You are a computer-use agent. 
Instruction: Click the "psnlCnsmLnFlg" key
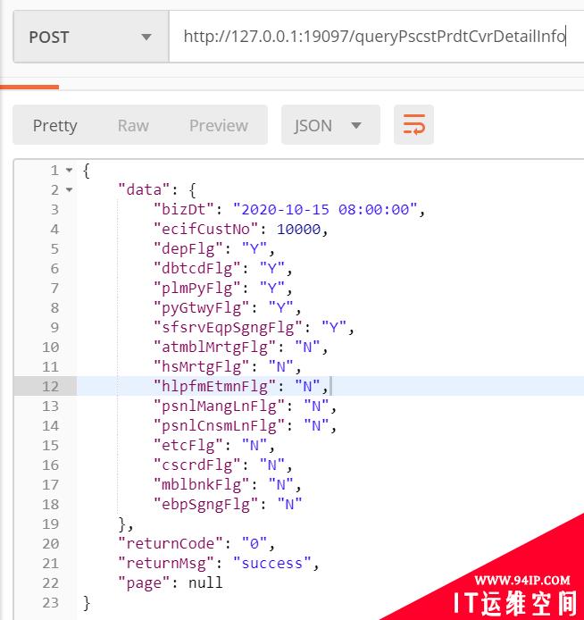(x=220, y=426)
